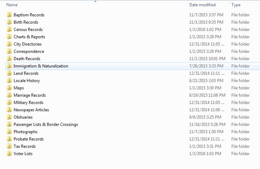Click the date 1/1/2015 3:31 PM

pyautogui.click(x=205, y=146)
